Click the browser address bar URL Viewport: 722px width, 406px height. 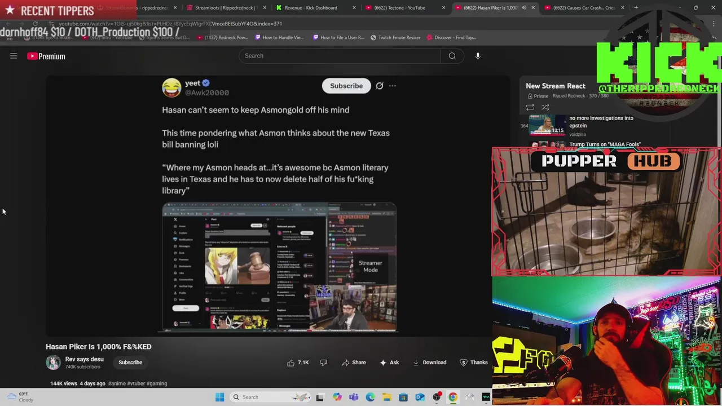[x=170, y=24]
